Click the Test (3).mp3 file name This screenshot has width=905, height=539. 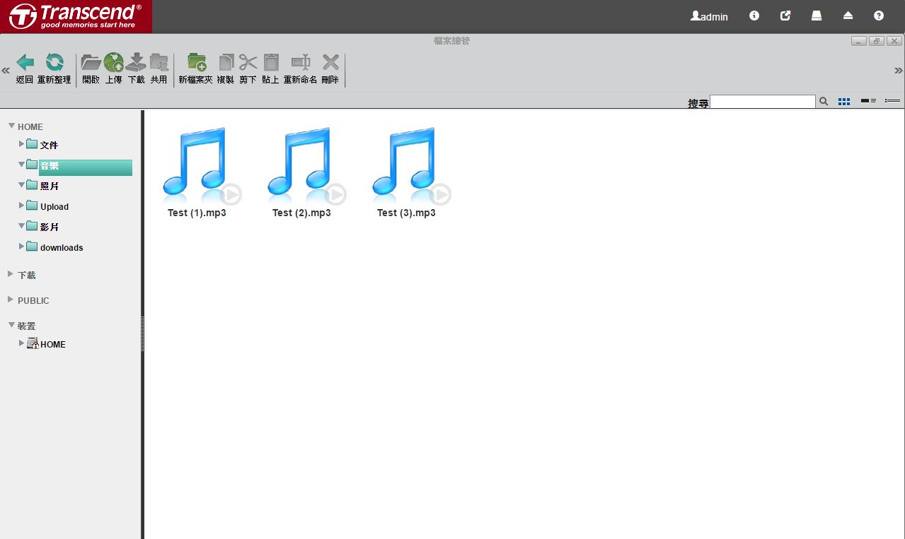point(406,213)
